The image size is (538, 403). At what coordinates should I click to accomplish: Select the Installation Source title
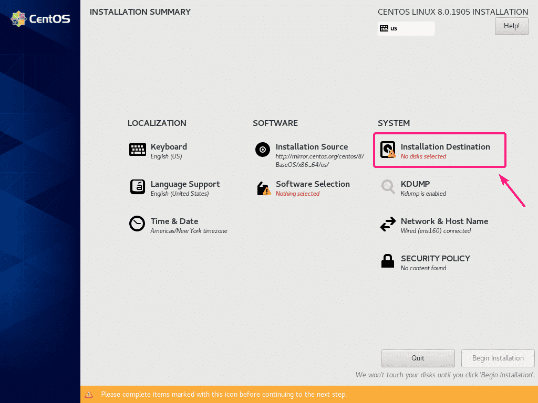click(x=312, y=147)
